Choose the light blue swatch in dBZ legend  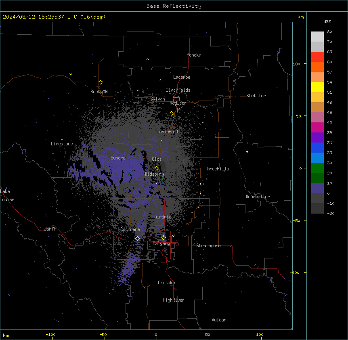[317, 157]
